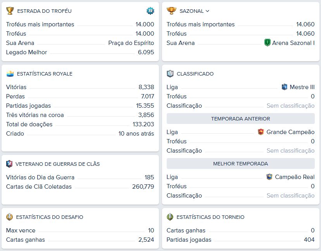Click the Classificado shield icon

pyautogui.click(x=170, y=74)
